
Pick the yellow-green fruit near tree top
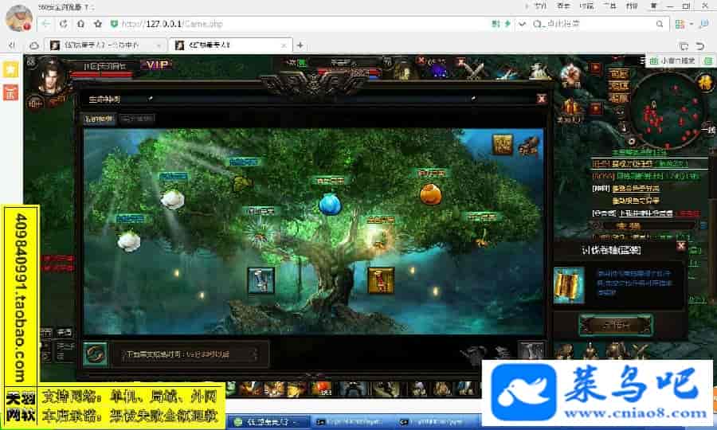pyautogui.click(x=242, y=183)
